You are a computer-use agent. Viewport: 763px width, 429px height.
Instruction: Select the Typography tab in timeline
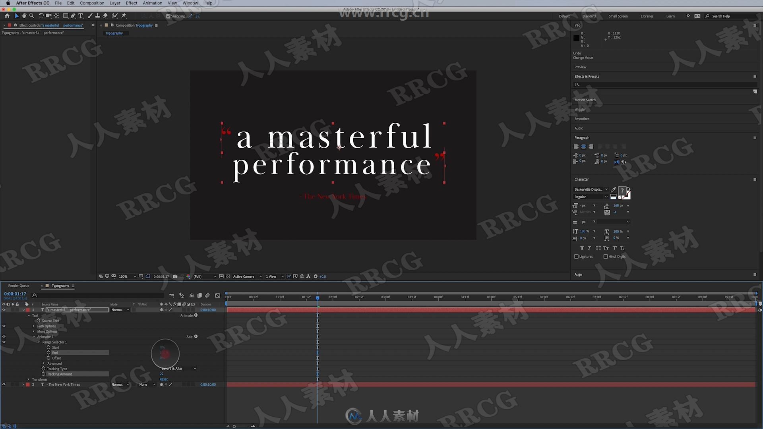[x=59, y=286]
